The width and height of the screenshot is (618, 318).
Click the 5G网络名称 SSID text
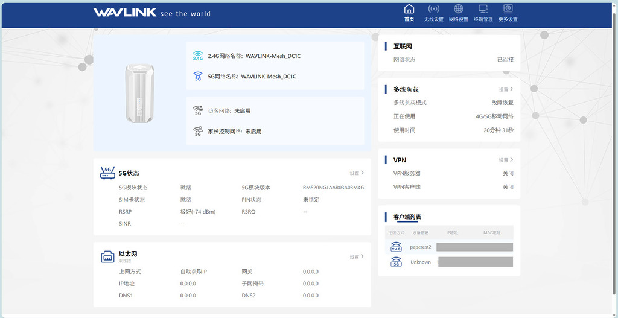[269, 77]
